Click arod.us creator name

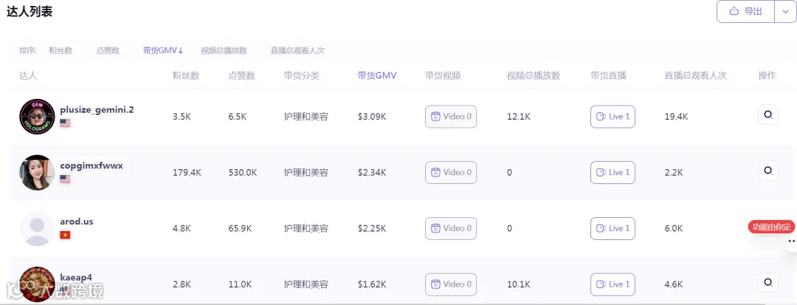coord(77,222)
